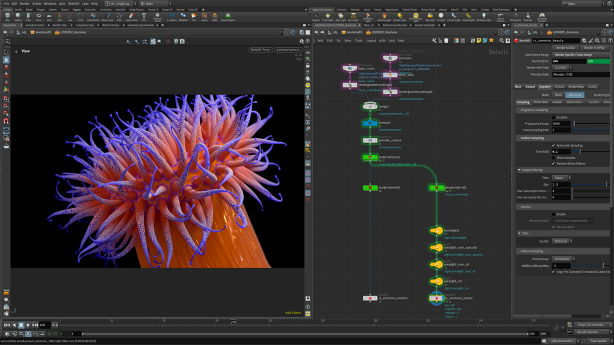Open the Redshift menu in menu bar
The image size is (614, 345).
tap(73, 4)
